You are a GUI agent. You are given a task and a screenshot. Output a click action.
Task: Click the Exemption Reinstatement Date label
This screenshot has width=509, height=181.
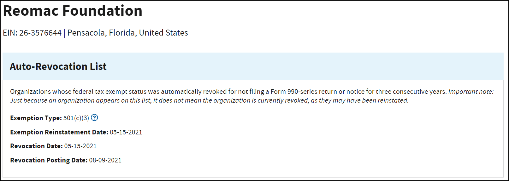(59, 132)
